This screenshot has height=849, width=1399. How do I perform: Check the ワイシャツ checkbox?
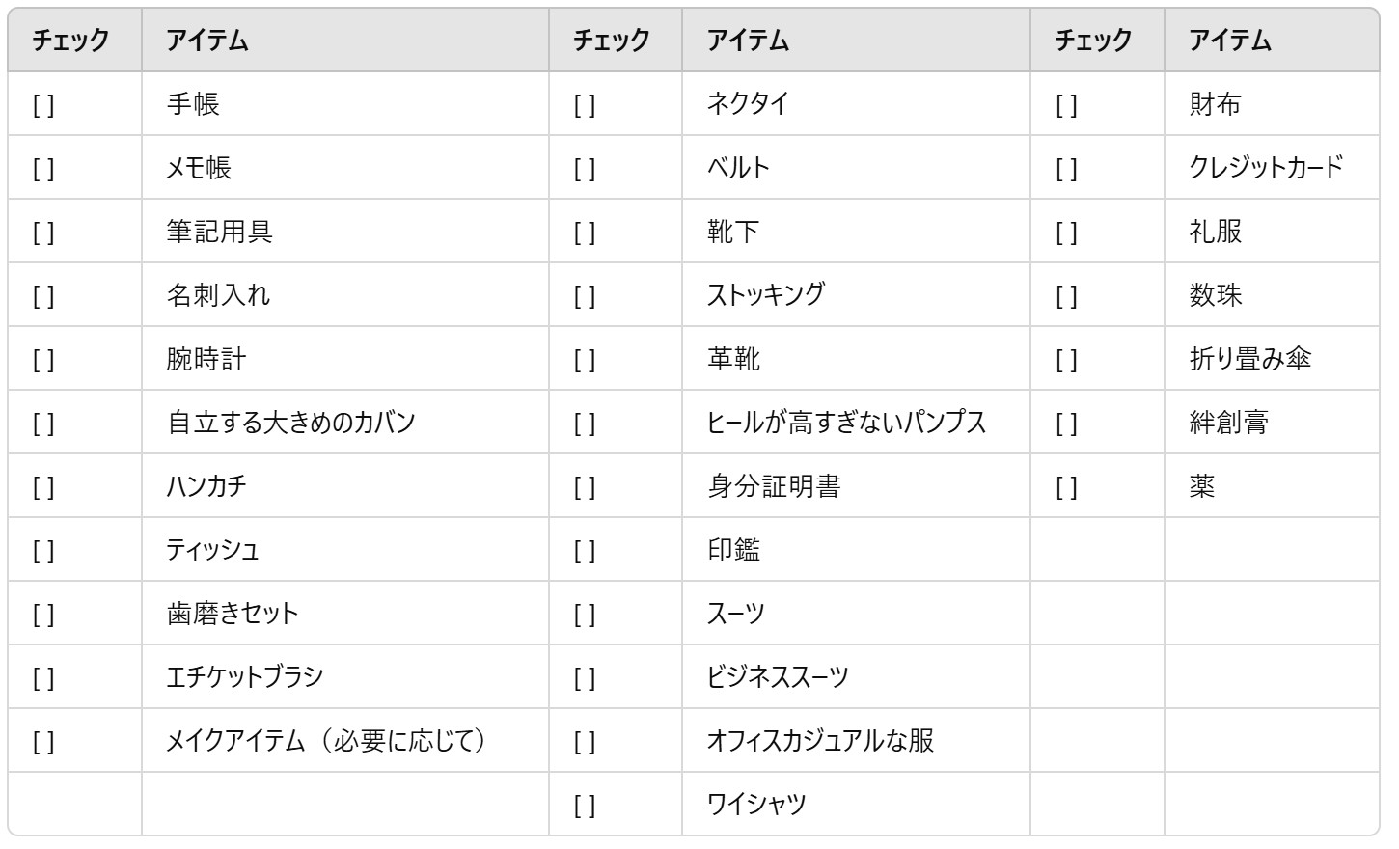[585, 806]
